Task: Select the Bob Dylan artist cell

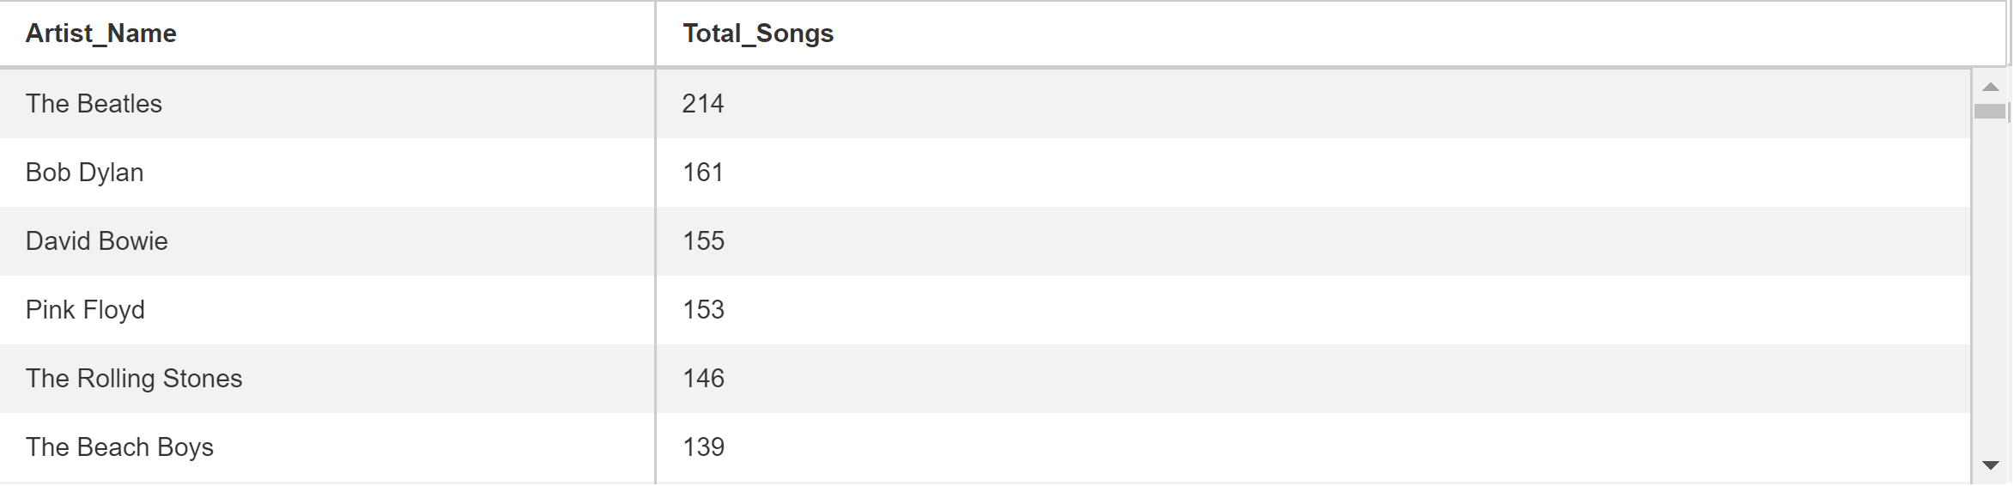Action: 327,173
